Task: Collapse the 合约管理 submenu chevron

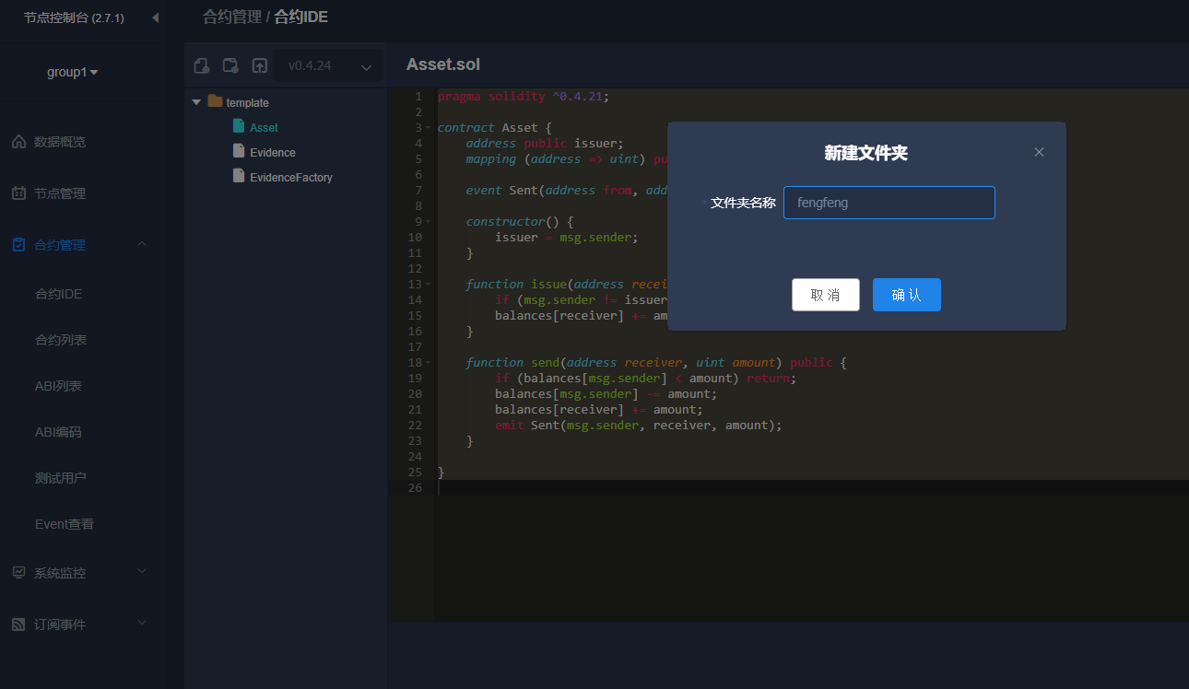Action: [142, 244]
